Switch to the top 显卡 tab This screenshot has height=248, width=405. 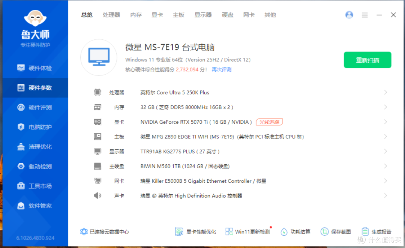click(157, 15)
